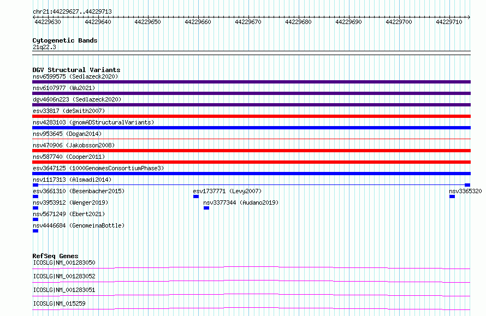Open variant label nsv5671249 (Ebert2021)
This screenshot has width=486, height=316.
coord(69,214)
